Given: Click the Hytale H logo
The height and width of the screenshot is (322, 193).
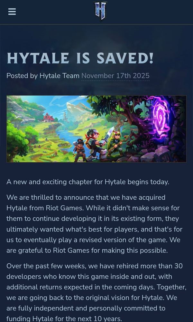Looking at the screenshot, I should [100, 11].
